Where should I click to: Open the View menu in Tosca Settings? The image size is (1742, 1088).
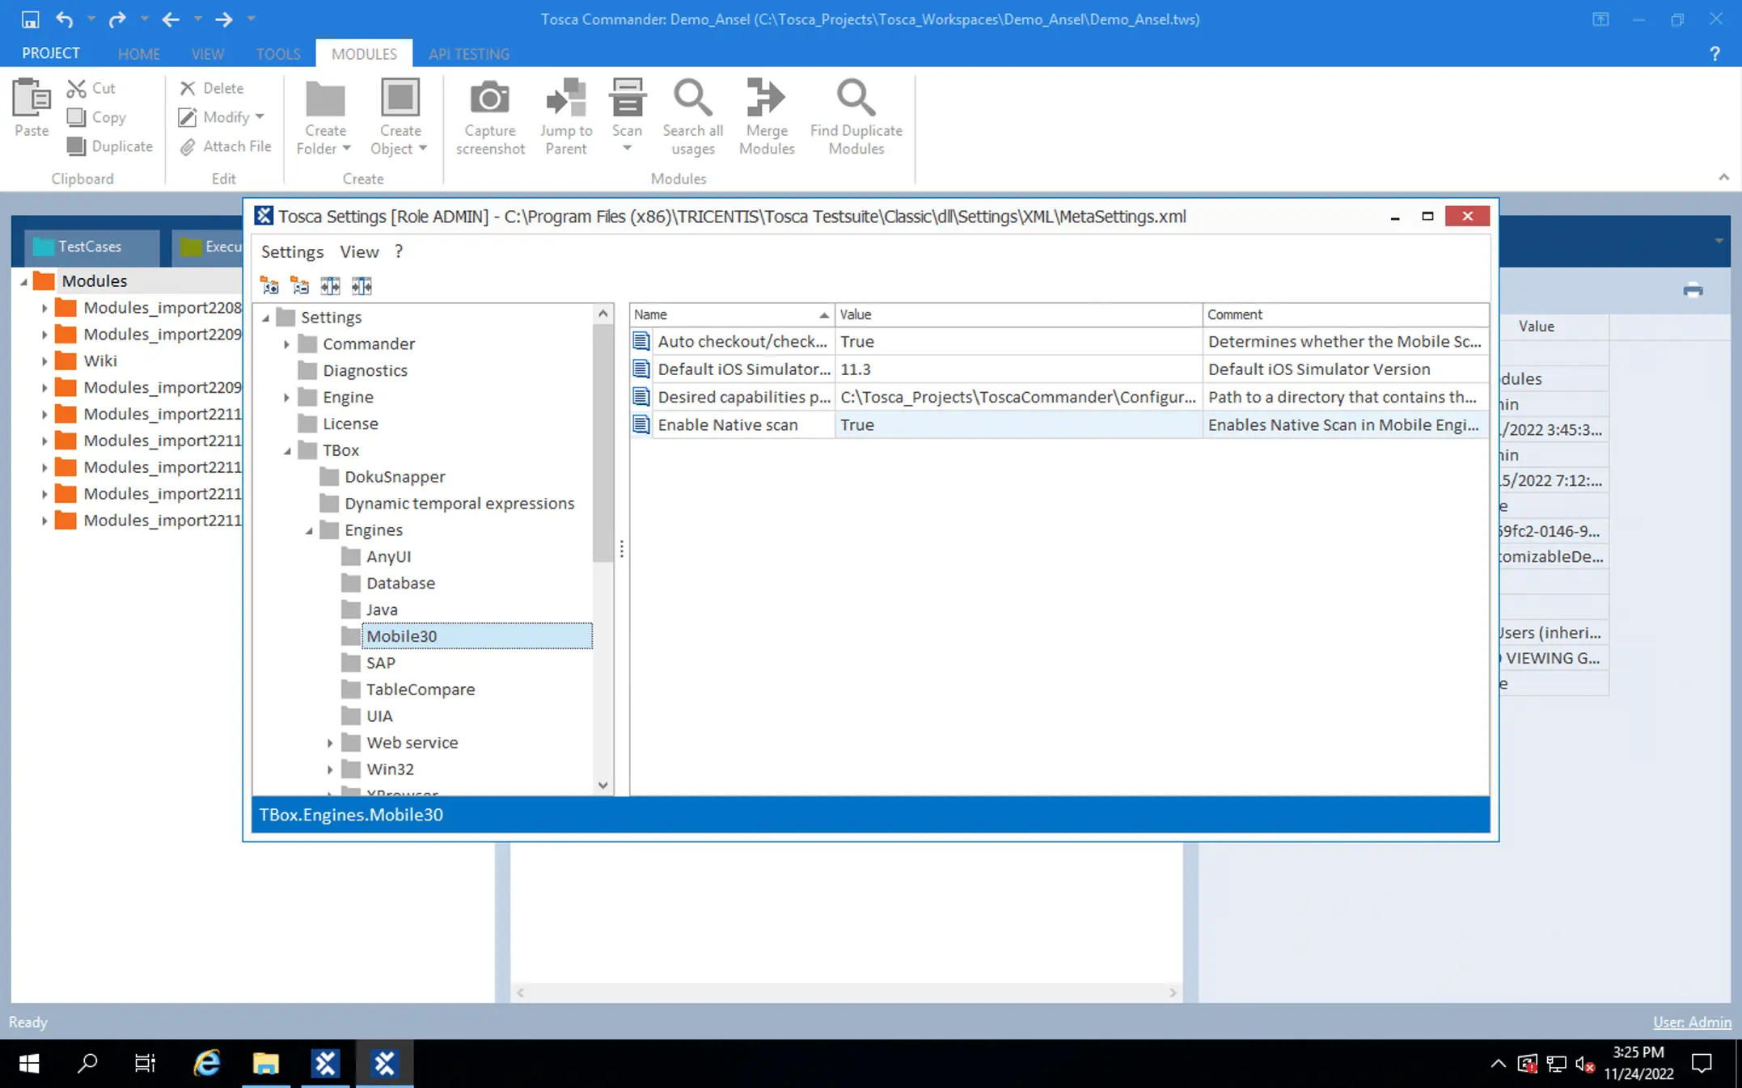[x=359, y=251]
